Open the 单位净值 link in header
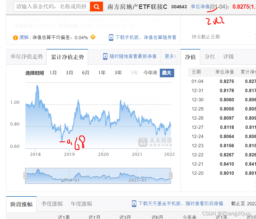Viewport: 256px width, 219px height. (200, 7)
